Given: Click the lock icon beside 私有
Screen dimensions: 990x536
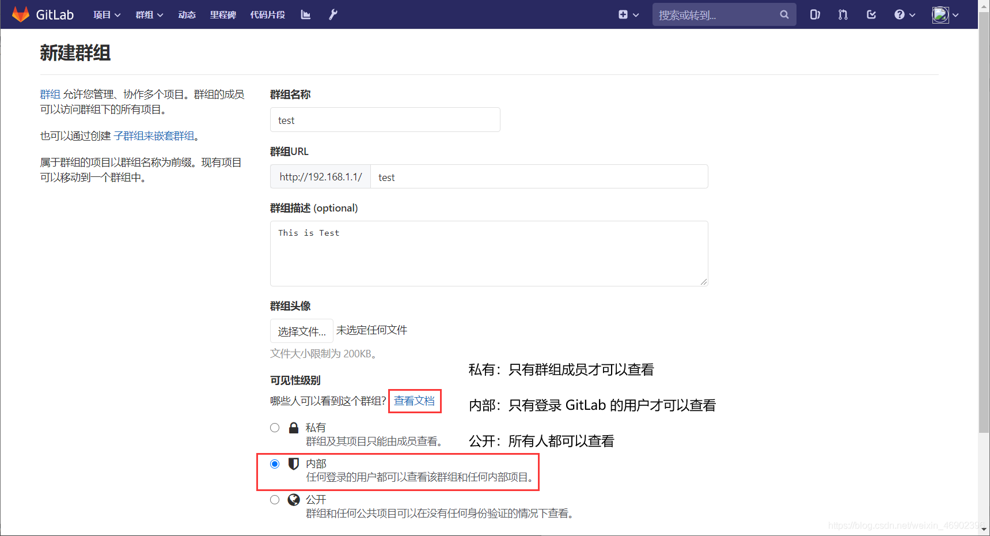Looking at the screenshot, I should [294, 428].
